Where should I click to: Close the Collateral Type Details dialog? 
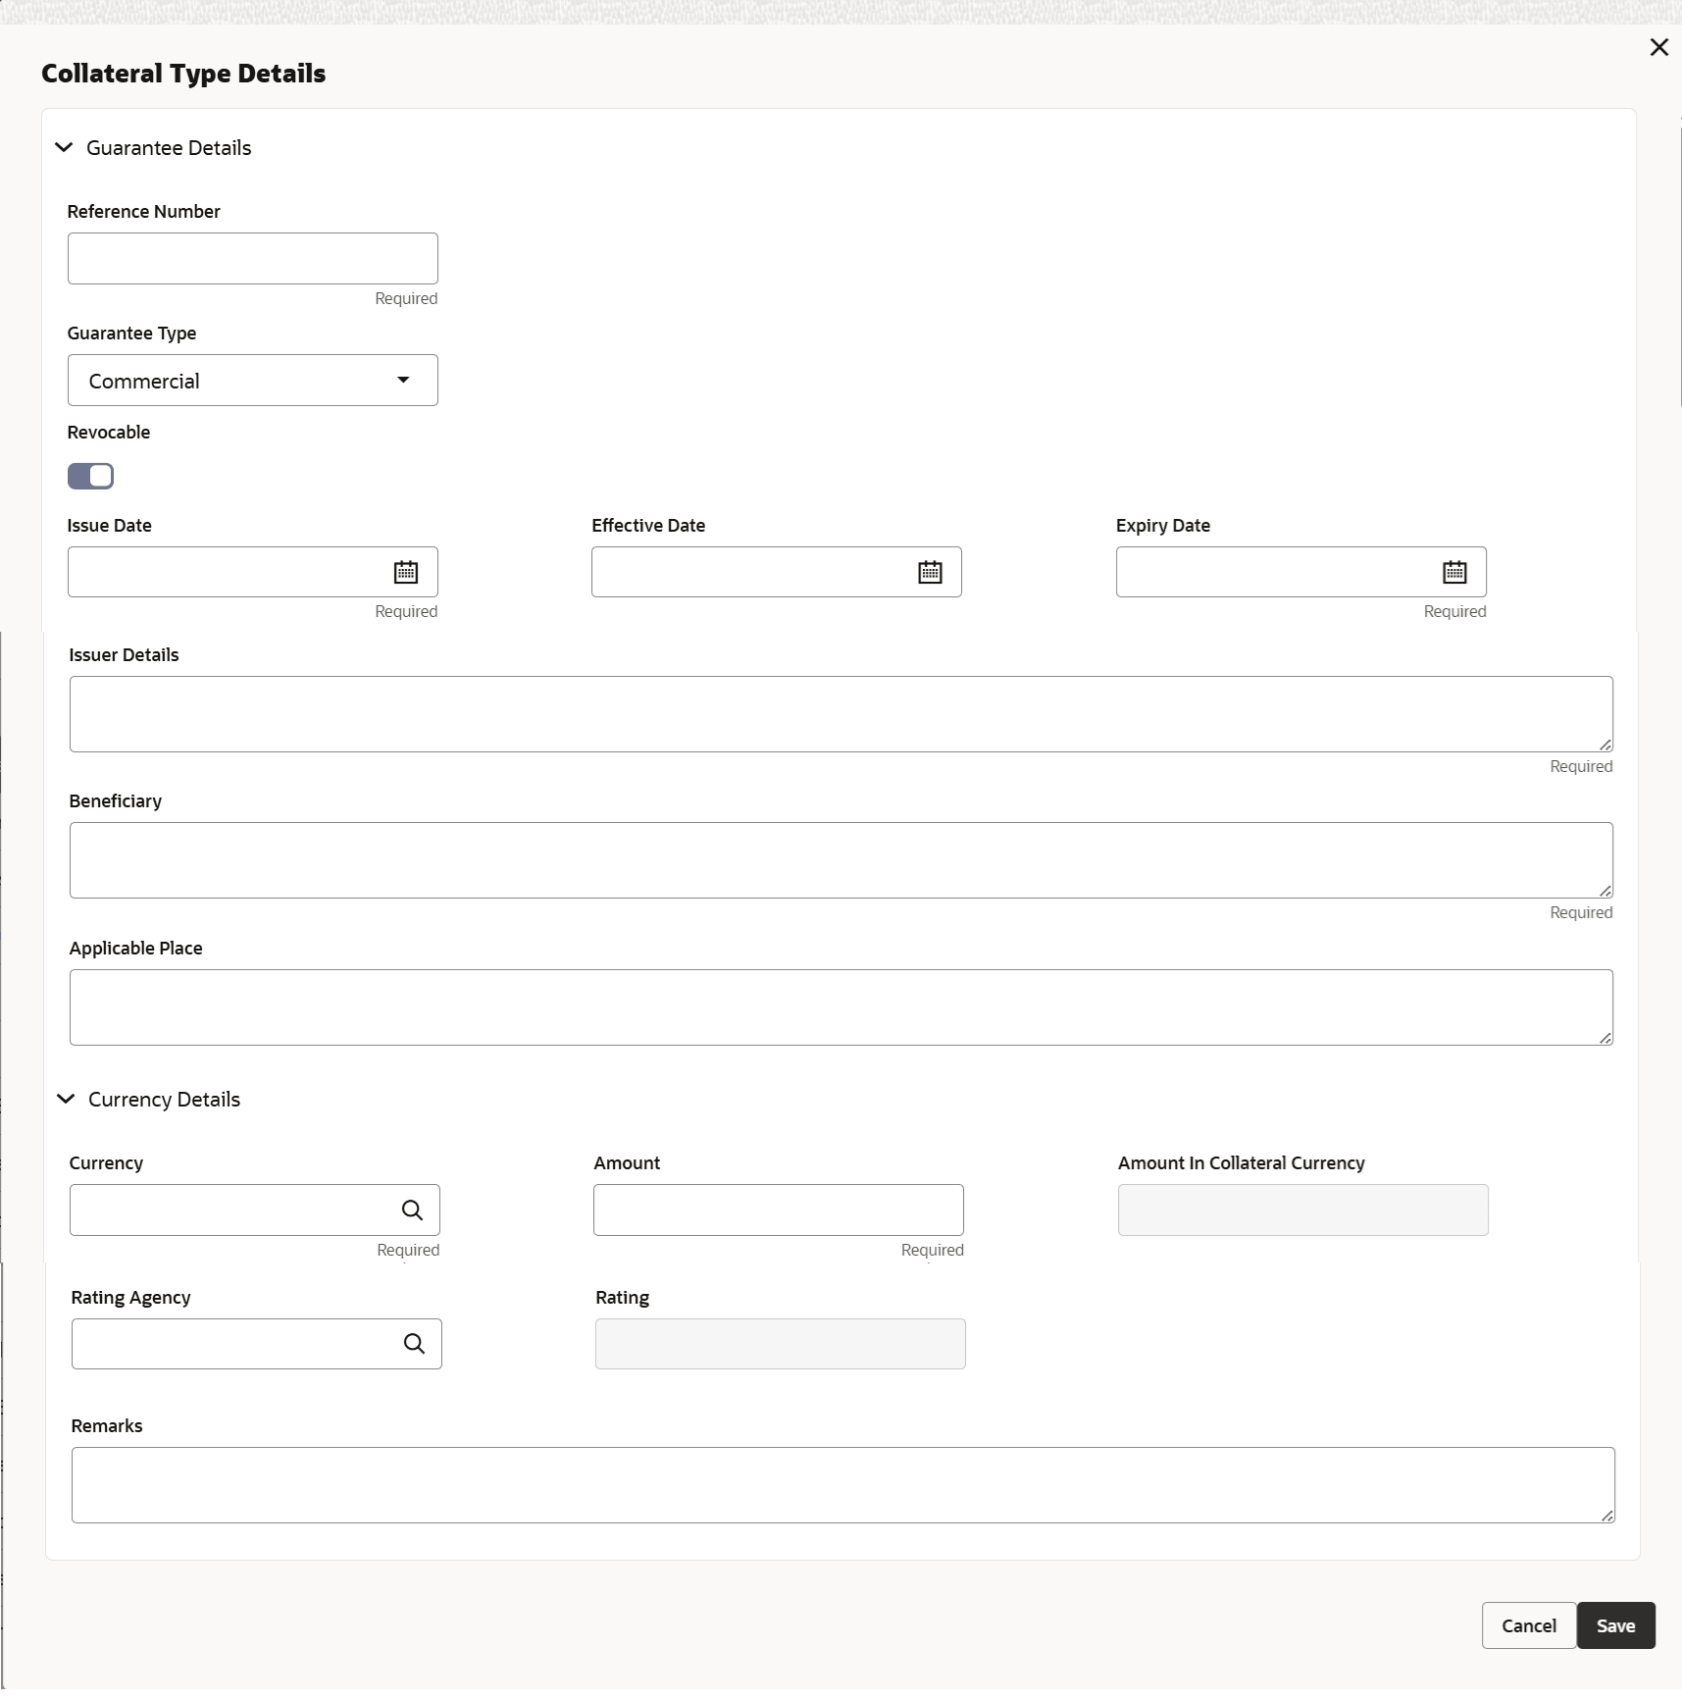coord(1658,47)
